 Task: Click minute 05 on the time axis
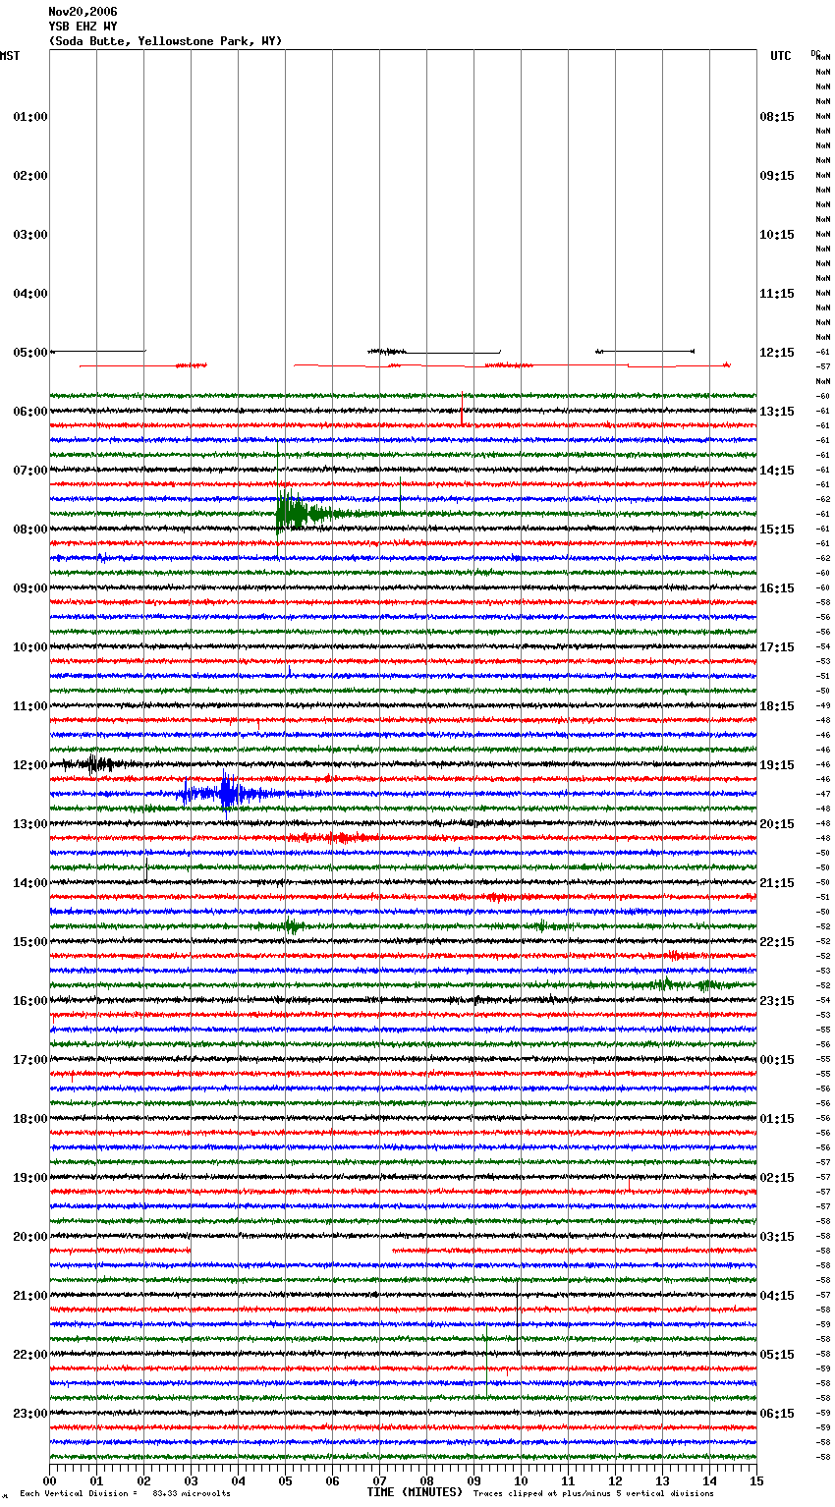285,1481
